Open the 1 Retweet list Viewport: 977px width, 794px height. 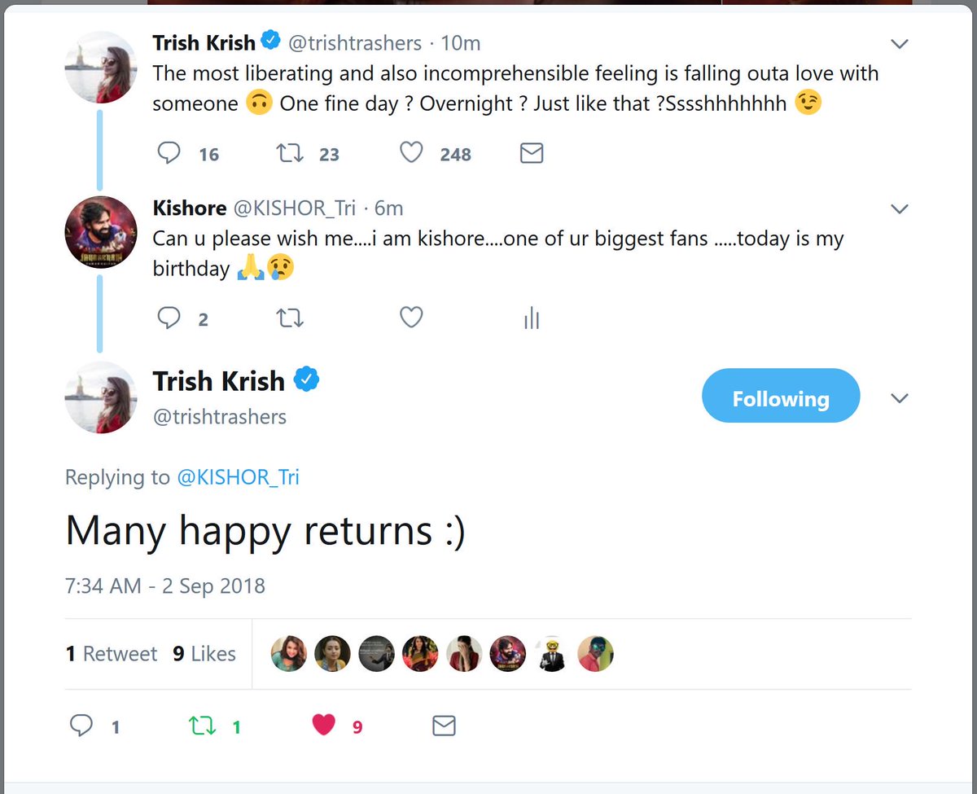click(x=112, y=654)
